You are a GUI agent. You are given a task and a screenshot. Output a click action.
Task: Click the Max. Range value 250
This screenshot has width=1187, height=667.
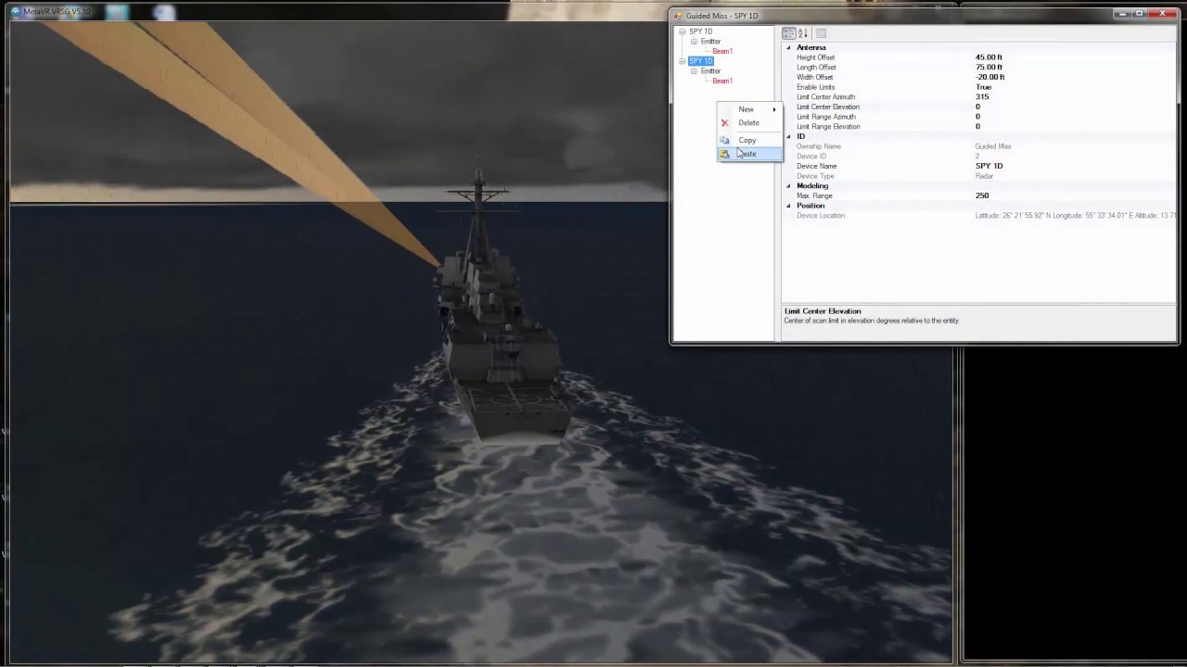coord(982,195)
